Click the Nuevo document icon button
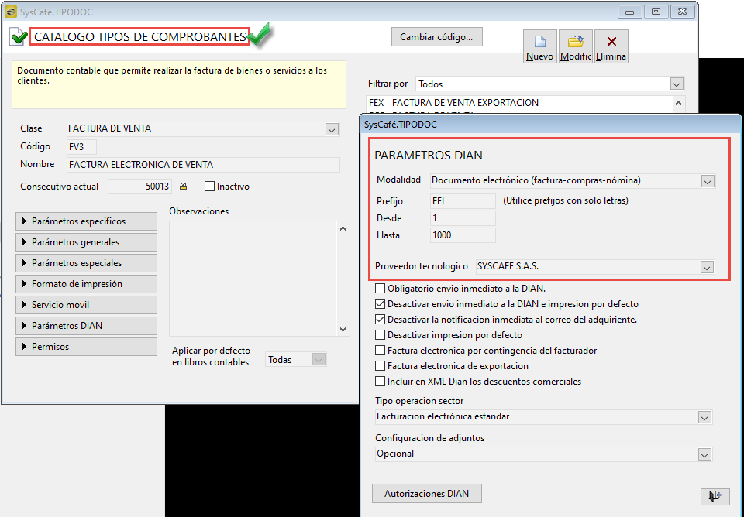 (x=540, y=46)
